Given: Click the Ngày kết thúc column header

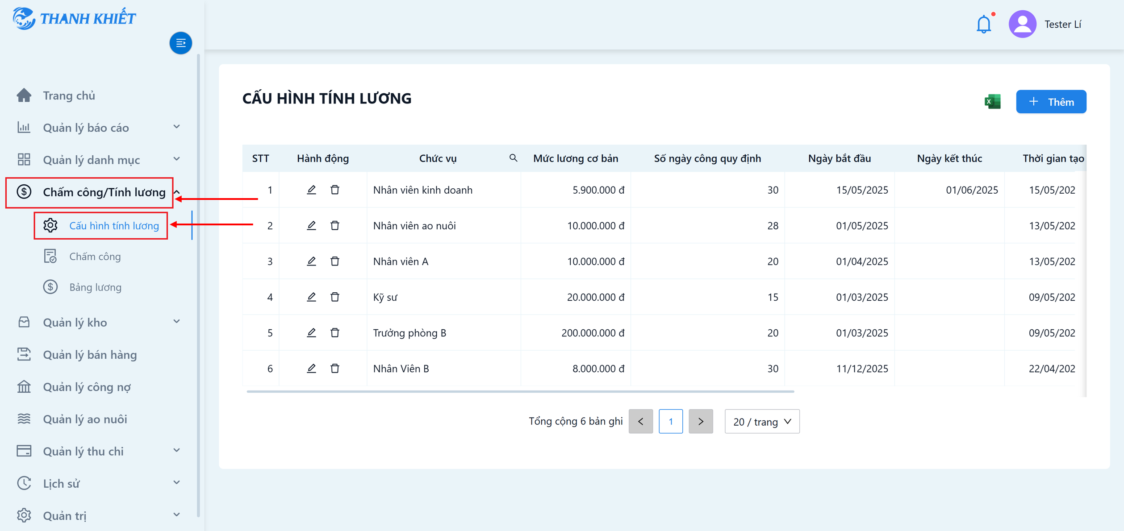Looking at the screenshot, I should [949, 158].
